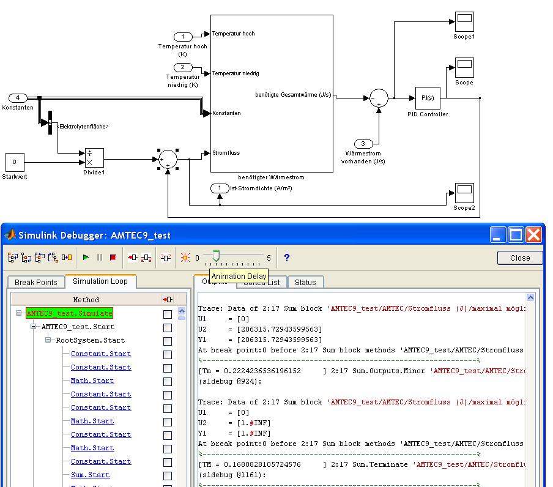Switch to the Break Points tab
The image size is (553, 487).
click(35, 282)
